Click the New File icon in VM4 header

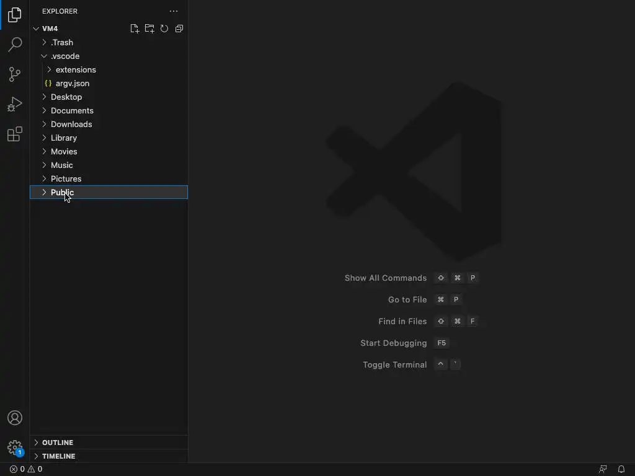pyautogui.click(x=135, y=29)
